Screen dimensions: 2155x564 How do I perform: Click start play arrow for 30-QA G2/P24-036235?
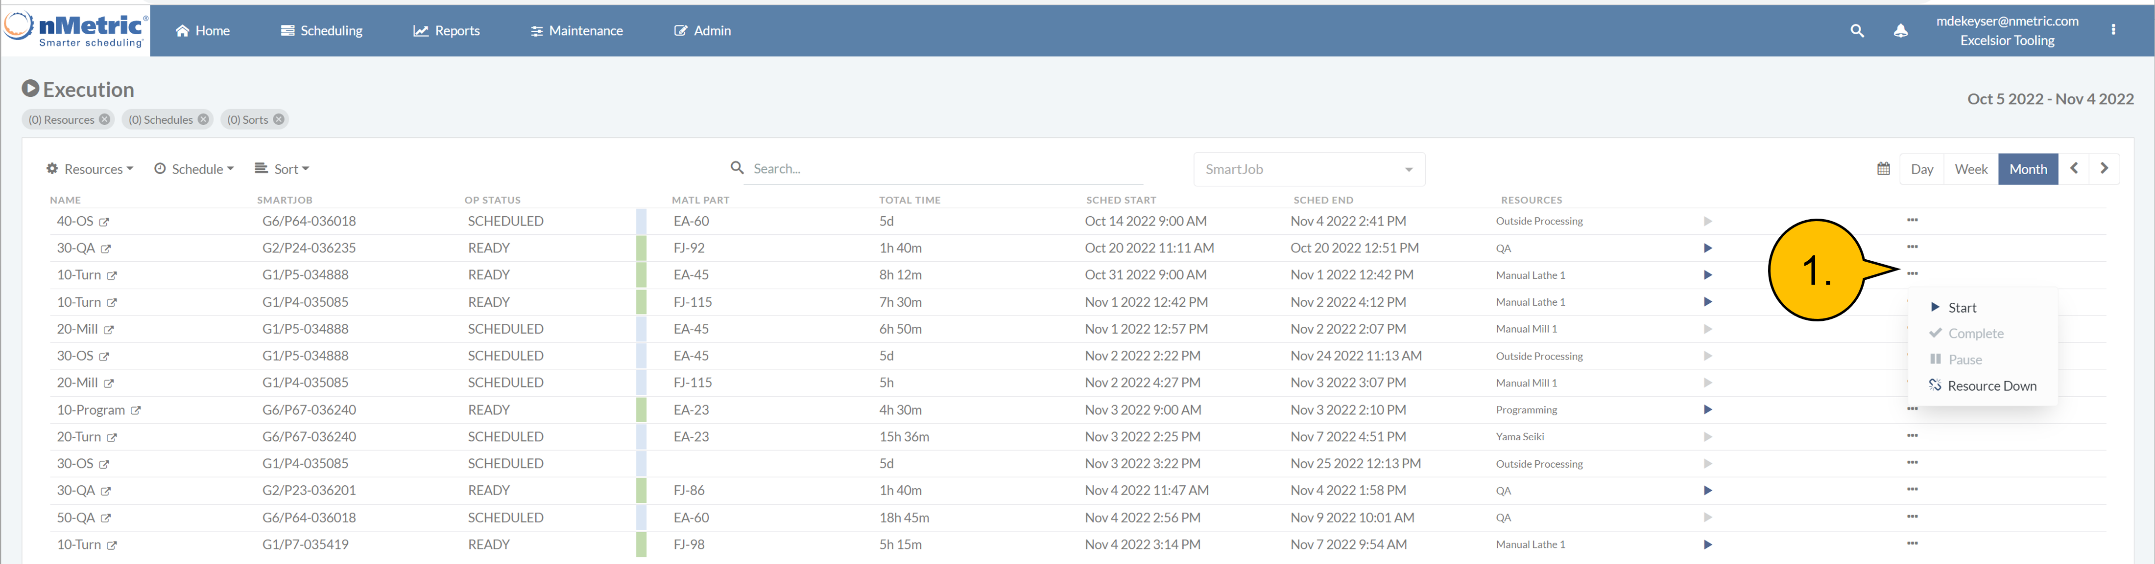[1707, 248]
